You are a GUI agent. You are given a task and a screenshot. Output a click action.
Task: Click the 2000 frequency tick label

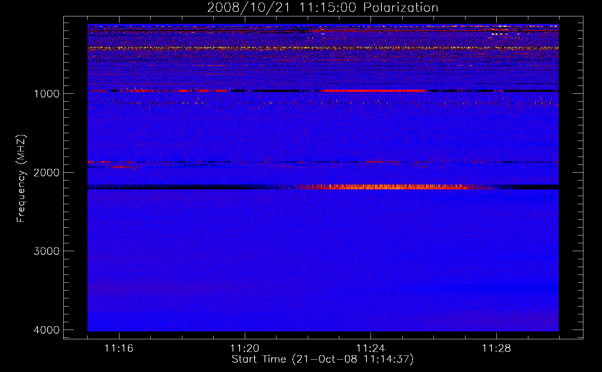point(47,172)
